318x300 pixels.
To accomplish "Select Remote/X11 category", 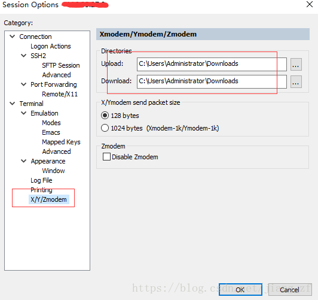I will pos(60,94).
